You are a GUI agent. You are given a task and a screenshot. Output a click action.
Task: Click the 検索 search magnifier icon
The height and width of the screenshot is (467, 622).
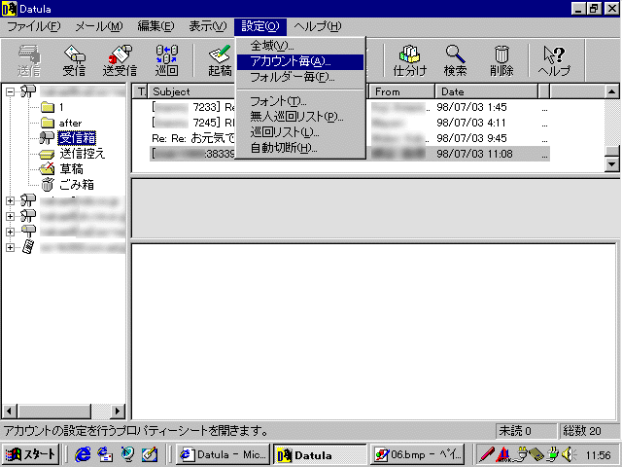(455, 60)
